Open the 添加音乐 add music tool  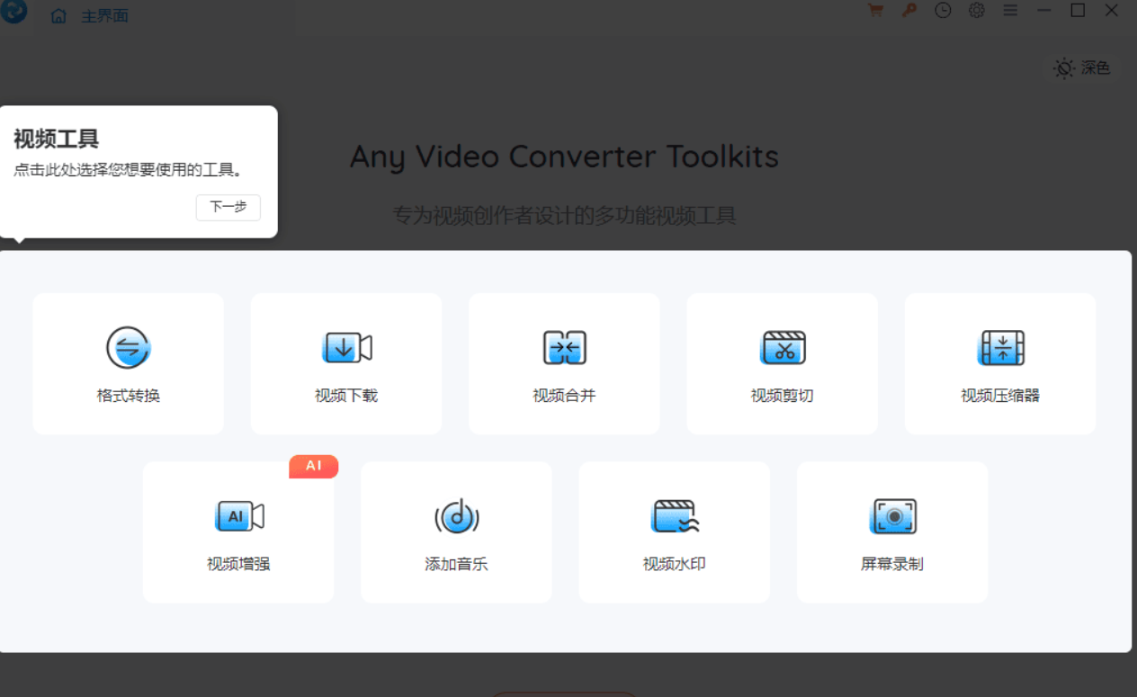[x=456, y=532]
